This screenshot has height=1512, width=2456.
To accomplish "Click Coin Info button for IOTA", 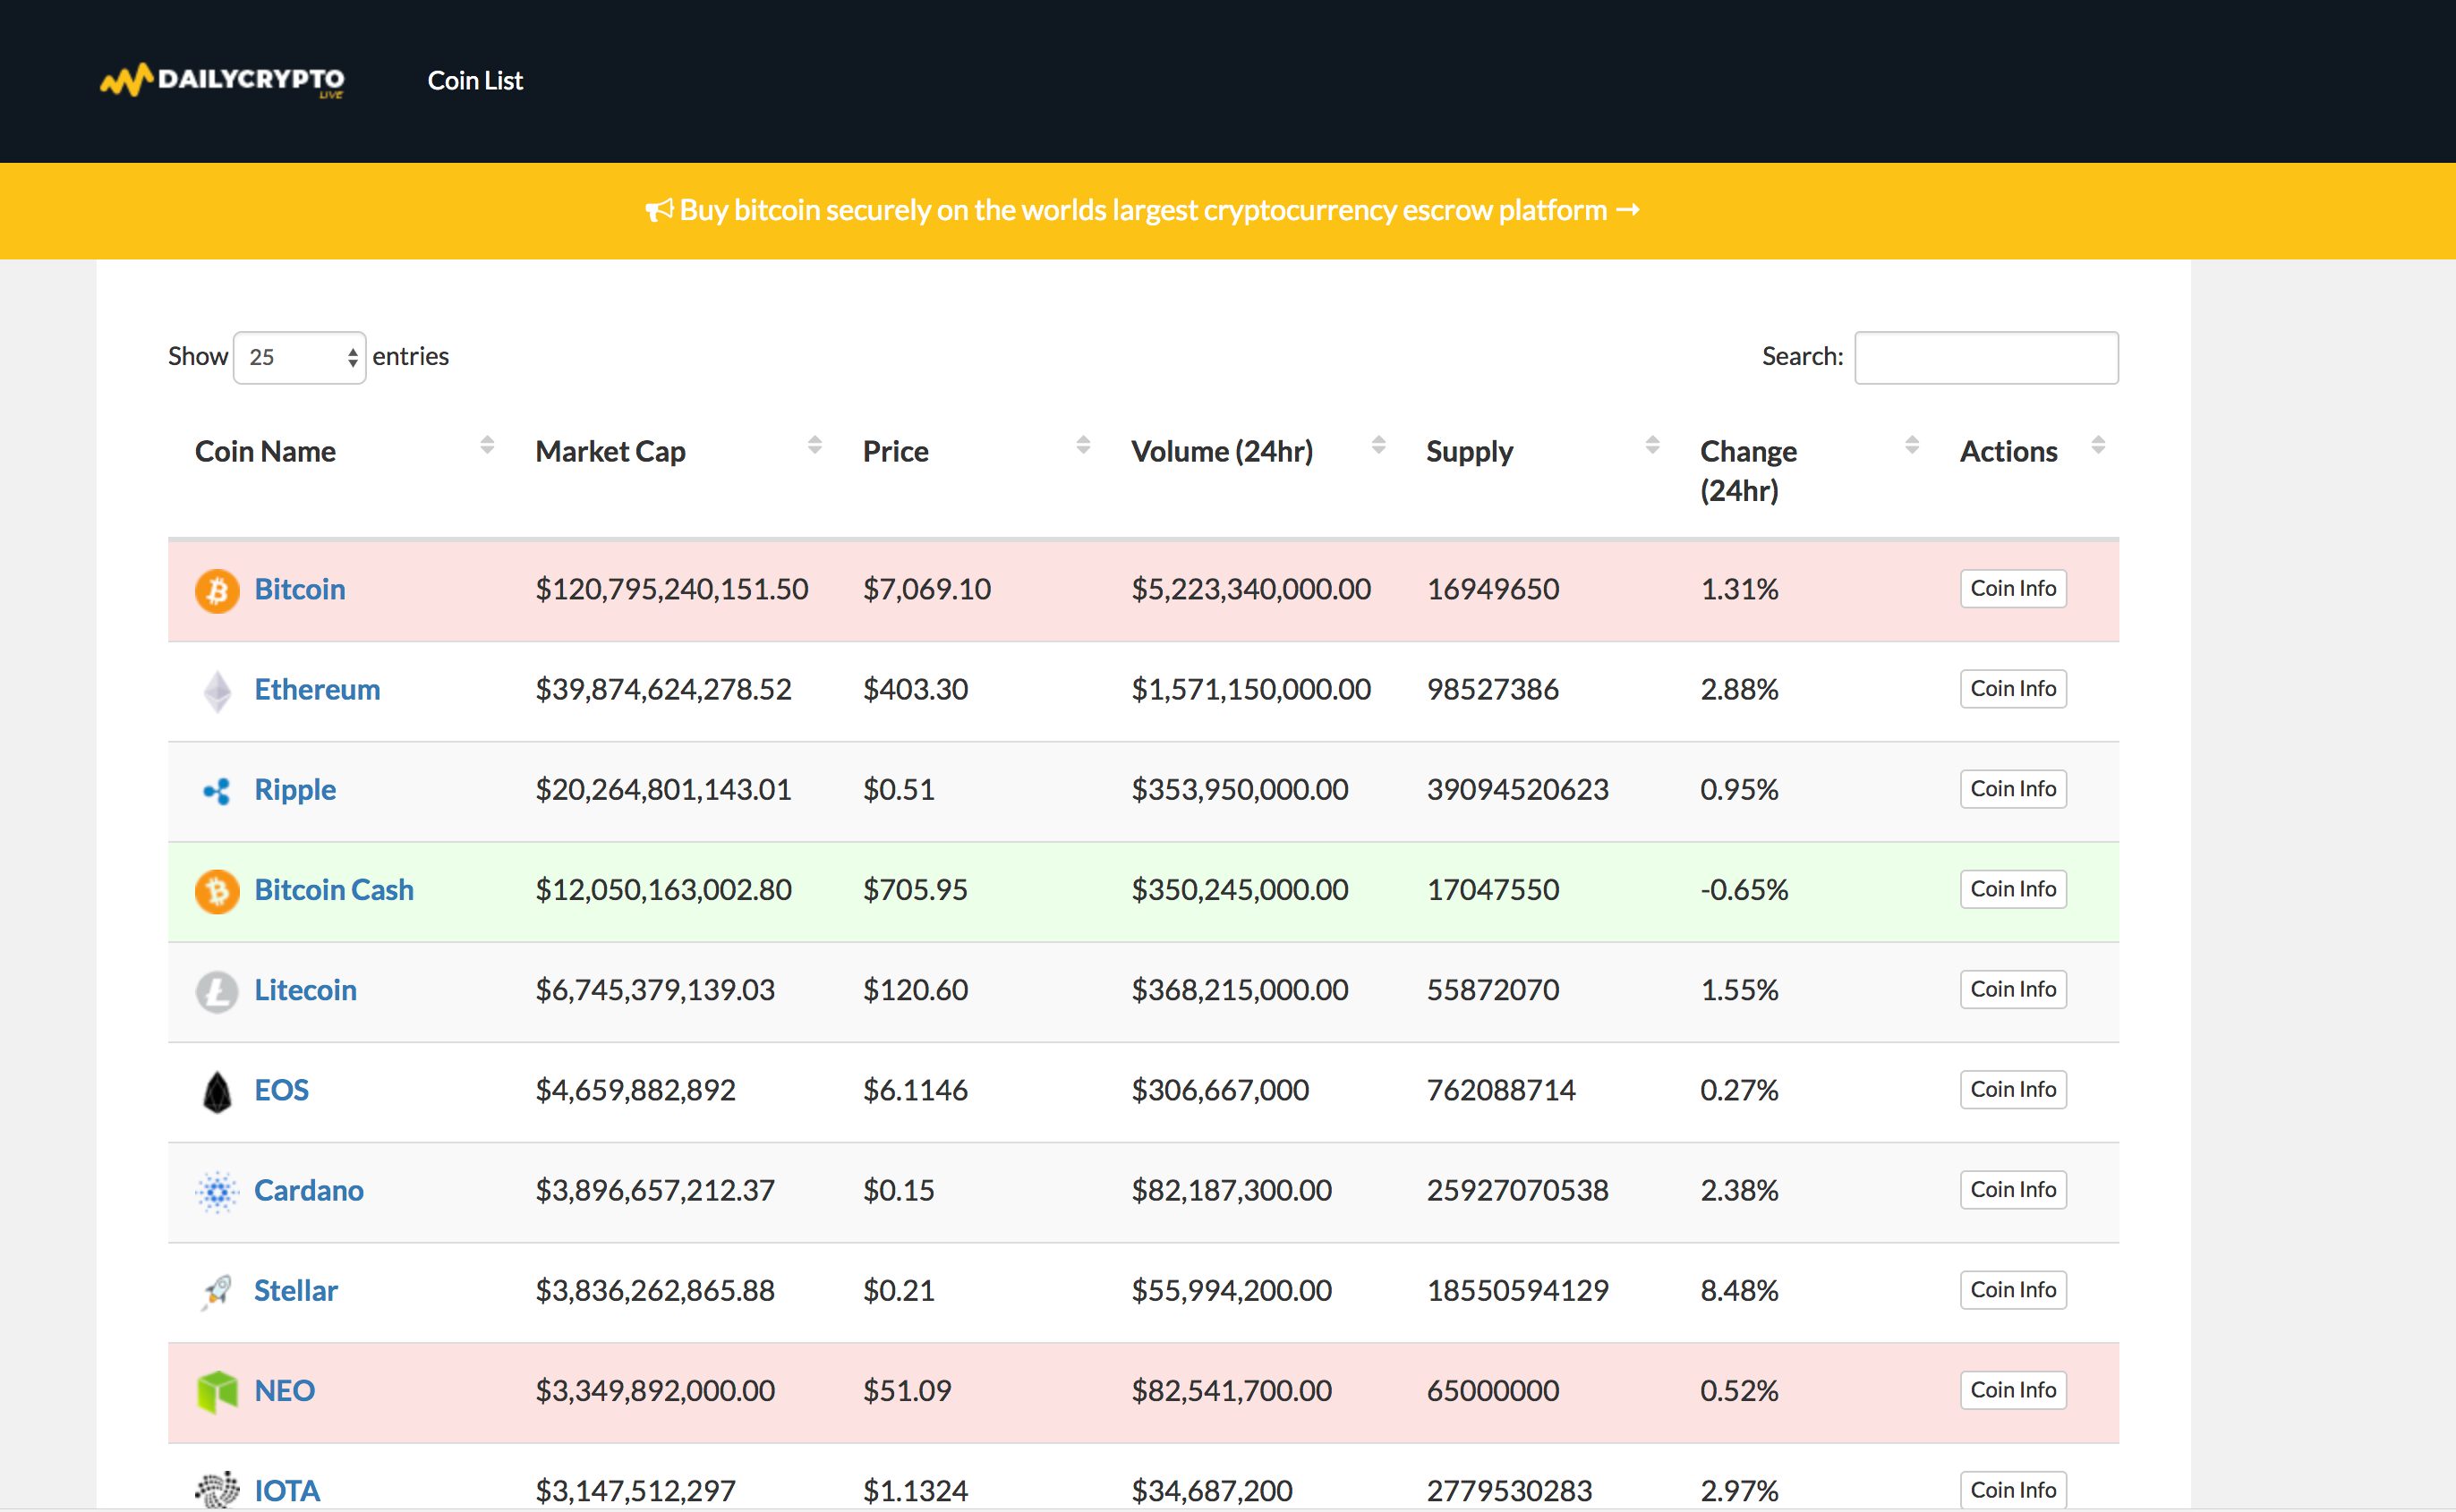I will tap(2013, 1489).
